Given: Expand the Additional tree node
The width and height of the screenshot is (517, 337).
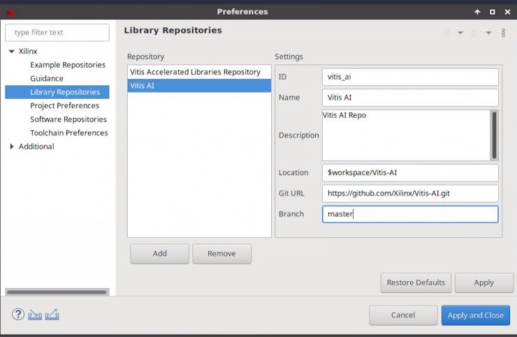Looking at the screenshot, I should click(11, 147).
